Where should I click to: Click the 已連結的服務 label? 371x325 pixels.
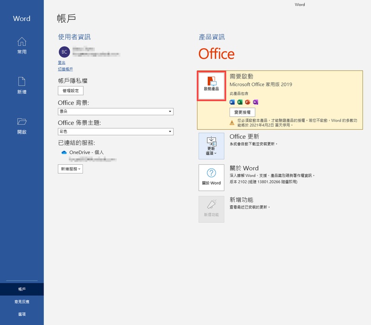(x=77, y=143)
